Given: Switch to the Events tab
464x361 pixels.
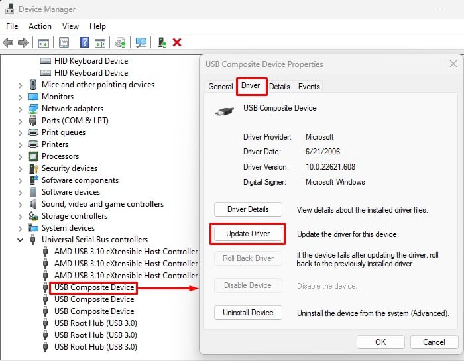Looking at the screenshot, I should pos(309,87).
